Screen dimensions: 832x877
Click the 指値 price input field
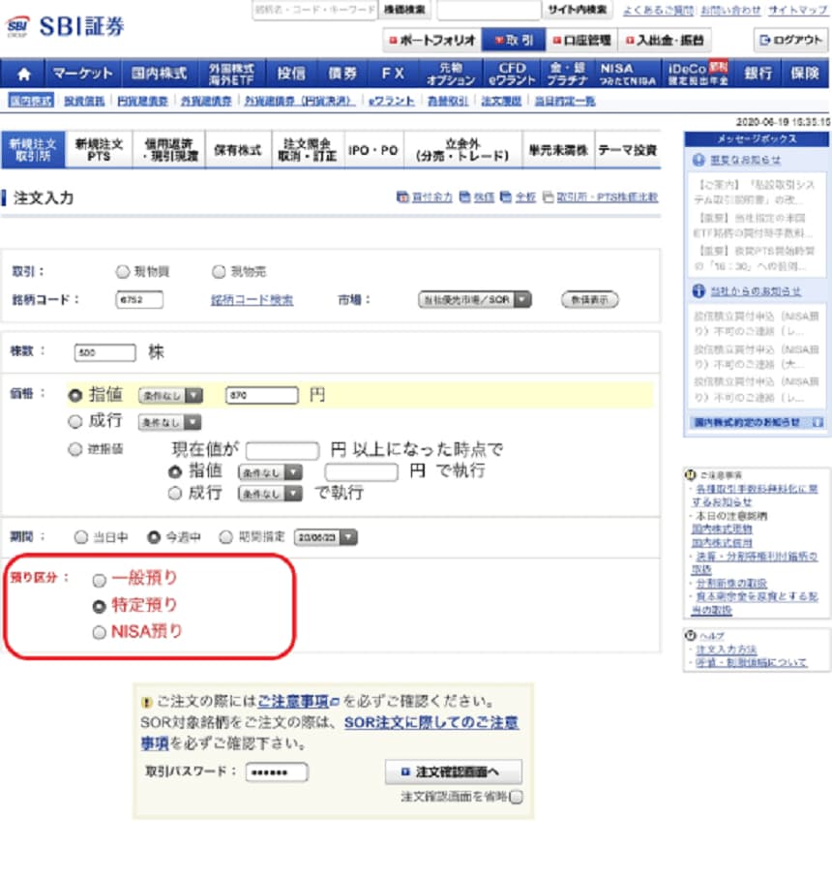tap(261, 396)
